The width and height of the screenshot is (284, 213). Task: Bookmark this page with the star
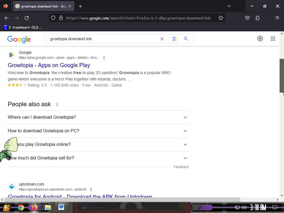click(220, 18)
